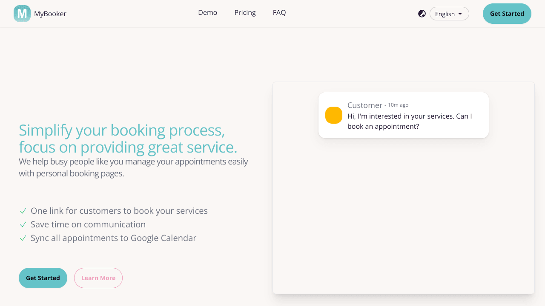
Task: Navigate to the FAQ menu item
Action: click(279, 13)
